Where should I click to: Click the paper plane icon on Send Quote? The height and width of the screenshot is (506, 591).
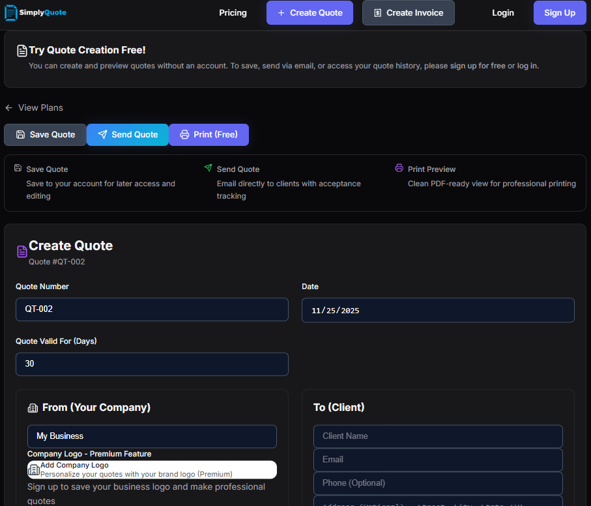point(104,135)
